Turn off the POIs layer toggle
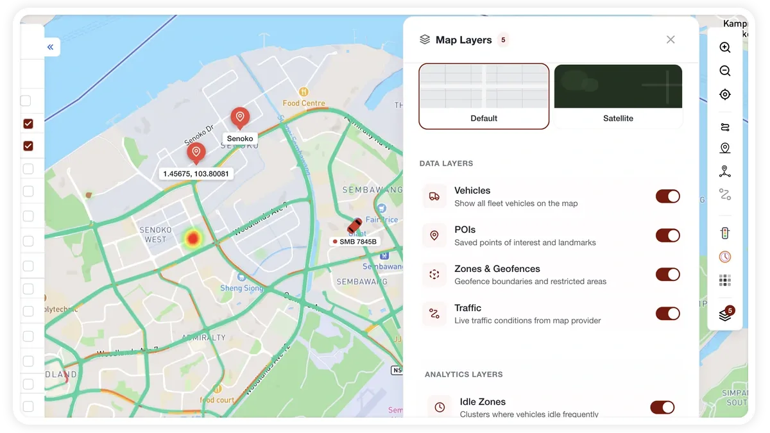Screen dimensions: 770x433 click(667, 235)
